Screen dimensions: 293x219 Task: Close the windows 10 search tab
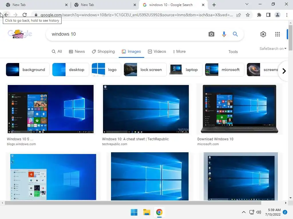pos(203,5)
